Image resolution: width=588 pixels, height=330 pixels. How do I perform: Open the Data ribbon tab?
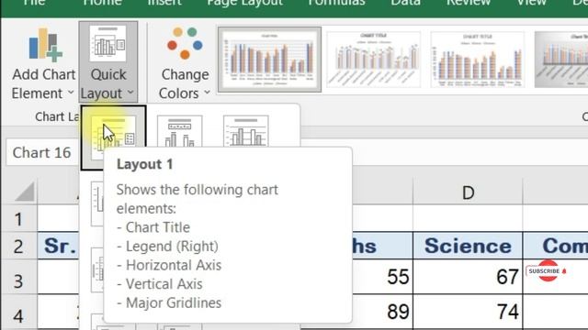coord(405,4)
